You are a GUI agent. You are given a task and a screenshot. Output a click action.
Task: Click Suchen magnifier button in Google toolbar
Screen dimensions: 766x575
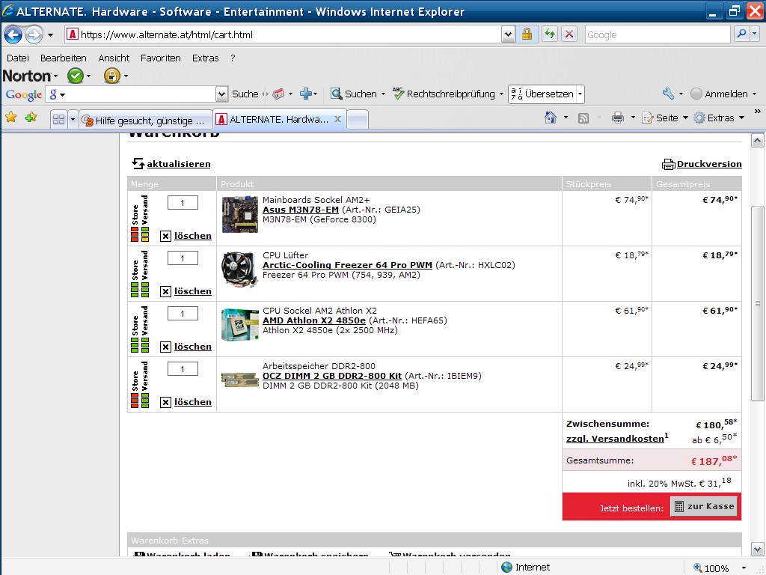pyautogui.click(x=354, y=94)
